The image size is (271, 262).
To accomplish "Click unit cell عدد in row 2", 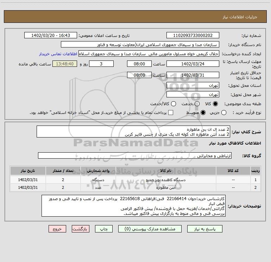I will pyautogui.click(x=98, y=187).
